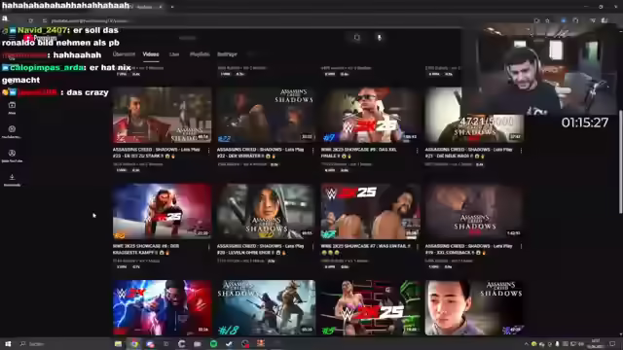Viewport: 623px width, 350px height.
Task: Click the YouTube Premium logo
Action: point(41,38)
